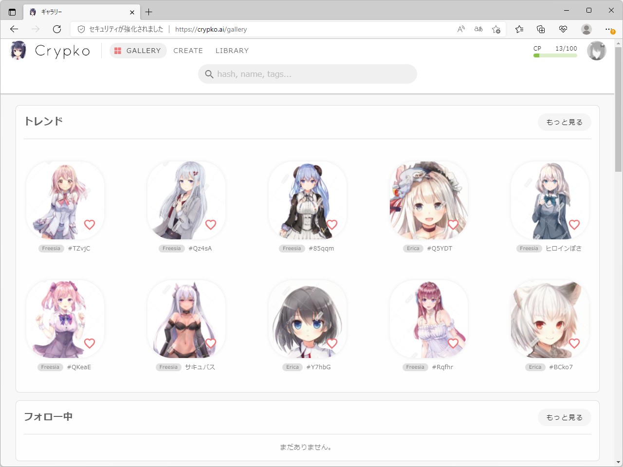Click the magnifying glass icon in the search bar
Viewport: 623px width, 467px height.
209,74
